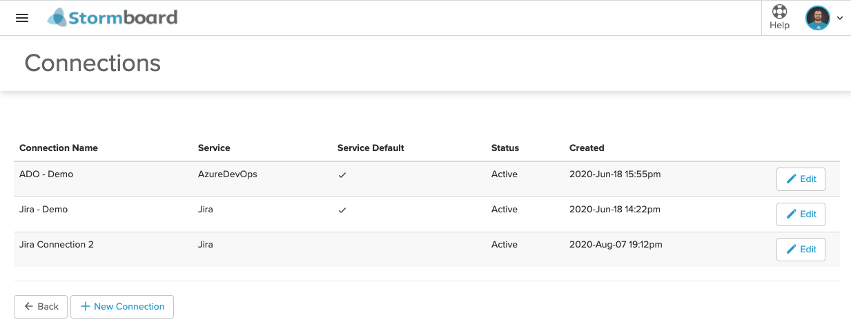Click the plus icon beside New Connection
This screenshot has height=322, width=851.
click(86, 307)
